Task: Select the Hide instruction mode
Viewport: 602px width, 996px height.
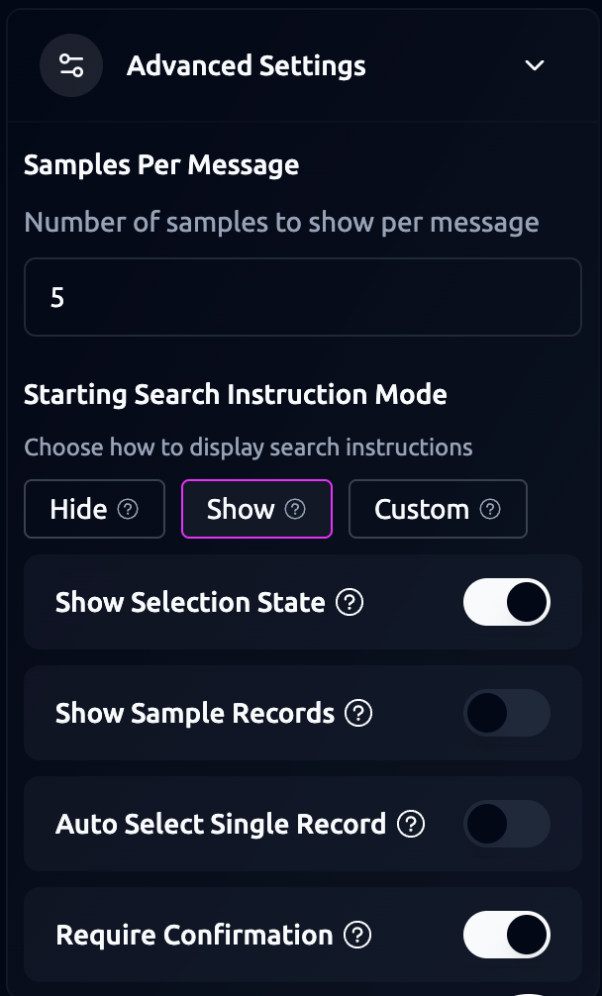Action: (x=79, y=509)
